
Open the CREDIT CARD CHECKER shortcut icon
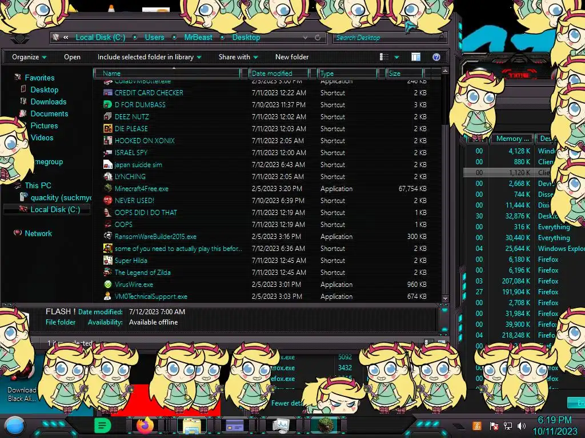coord(108,93)
